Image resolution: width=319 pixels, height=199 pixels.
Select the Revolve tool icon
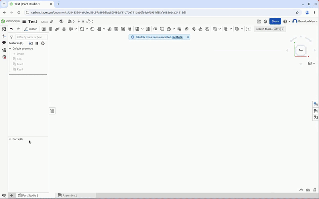51,29
